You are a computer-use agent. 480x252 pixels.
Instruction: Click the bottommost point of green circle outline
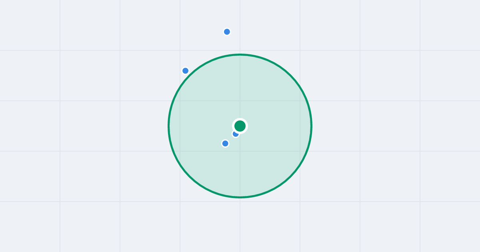click(240, 197)
